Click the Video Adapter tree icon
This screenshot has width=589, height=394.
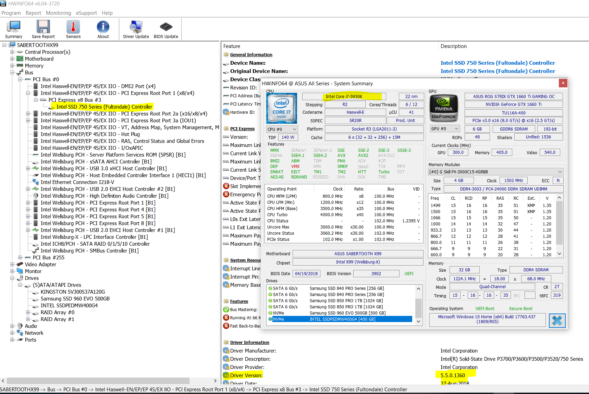click(20, 264)
